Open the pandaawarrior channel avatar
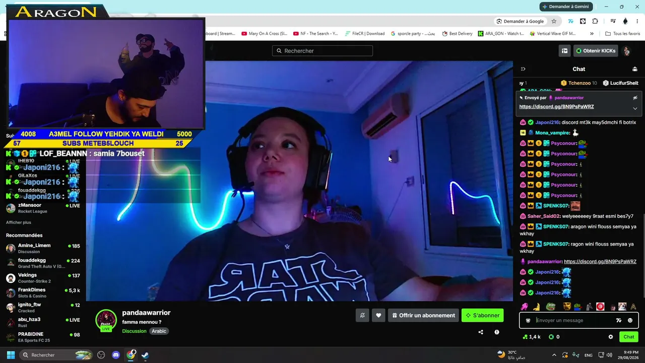Viewport: 645px width, 363px height. pyautogui.click(x=106, y=320)
